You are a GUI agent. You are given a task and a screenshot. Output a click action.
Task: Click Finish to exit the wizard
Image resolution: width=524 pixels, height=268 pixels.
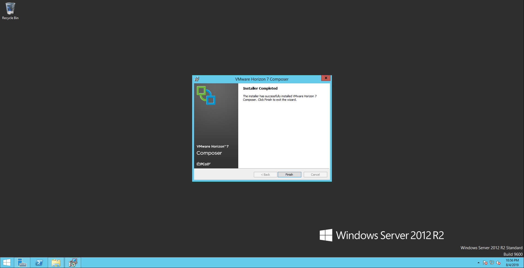pyautogui.click(x=289, y=175)
